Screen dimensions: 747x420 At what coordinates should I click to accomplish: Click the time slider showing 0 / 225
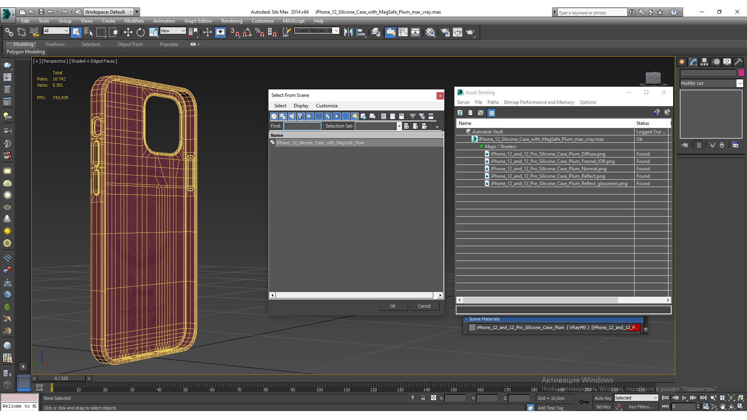click(61, 378)
